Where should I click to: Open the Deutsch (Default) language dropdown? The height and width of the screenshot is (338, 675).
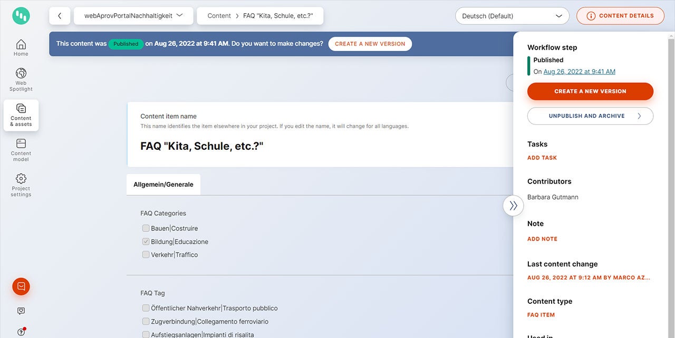click(x=512, y=16)
